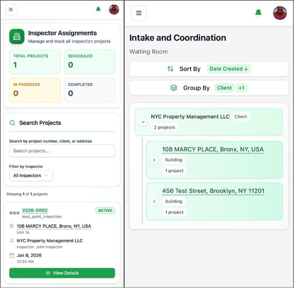Click the Client tag next to NYC Property Management
This screenshot has height=288, width=294.
click(x=241, y=117)
